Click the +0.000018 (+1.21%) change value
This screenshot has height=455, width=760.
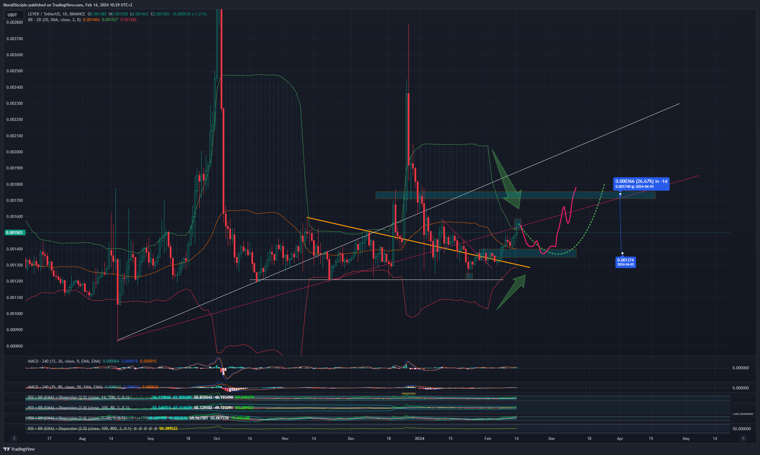(x=189, y=14)
